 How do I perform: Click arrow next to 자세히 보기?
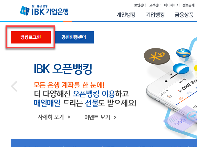[69, 117]
